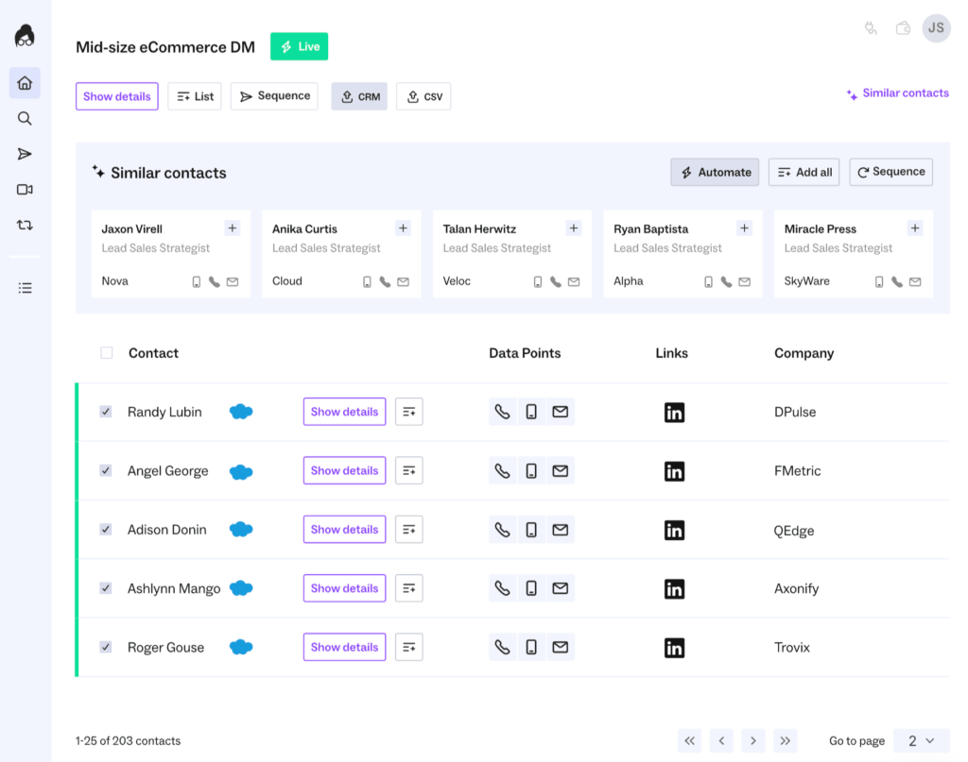Open Randy Lubin's LinkedIn profile icon
The height and width of the screenshot is (762, 968).
coord(674,413)
